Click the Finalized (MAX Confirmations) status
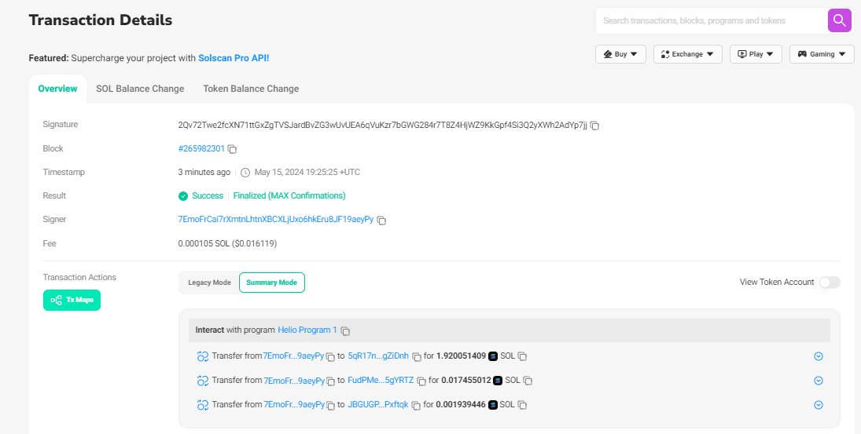 (x=289, y=195)
